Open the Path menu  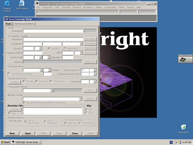[x=57, y=7]
